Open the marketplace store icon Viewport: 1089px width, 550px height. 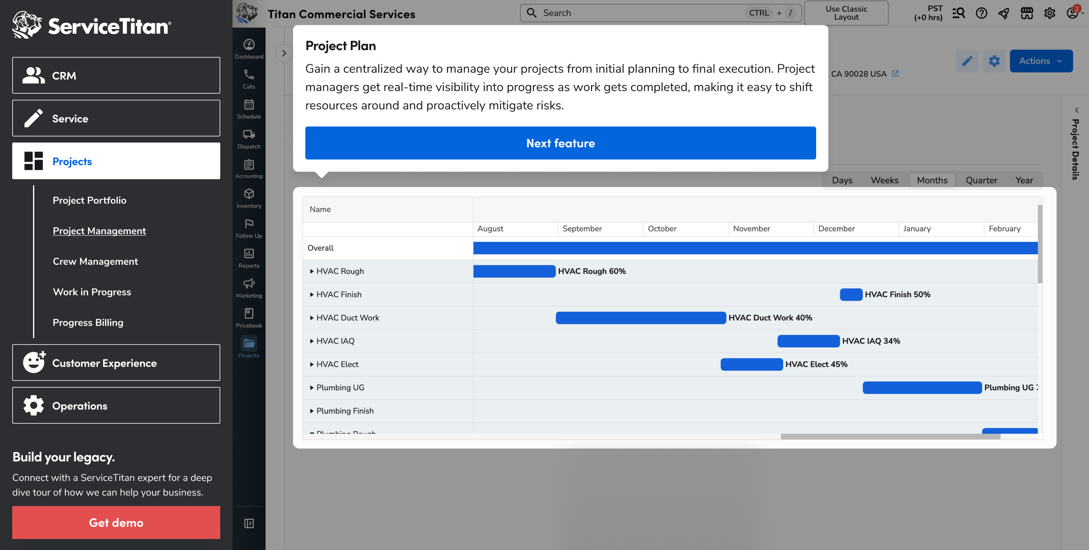coord(1027,13)
